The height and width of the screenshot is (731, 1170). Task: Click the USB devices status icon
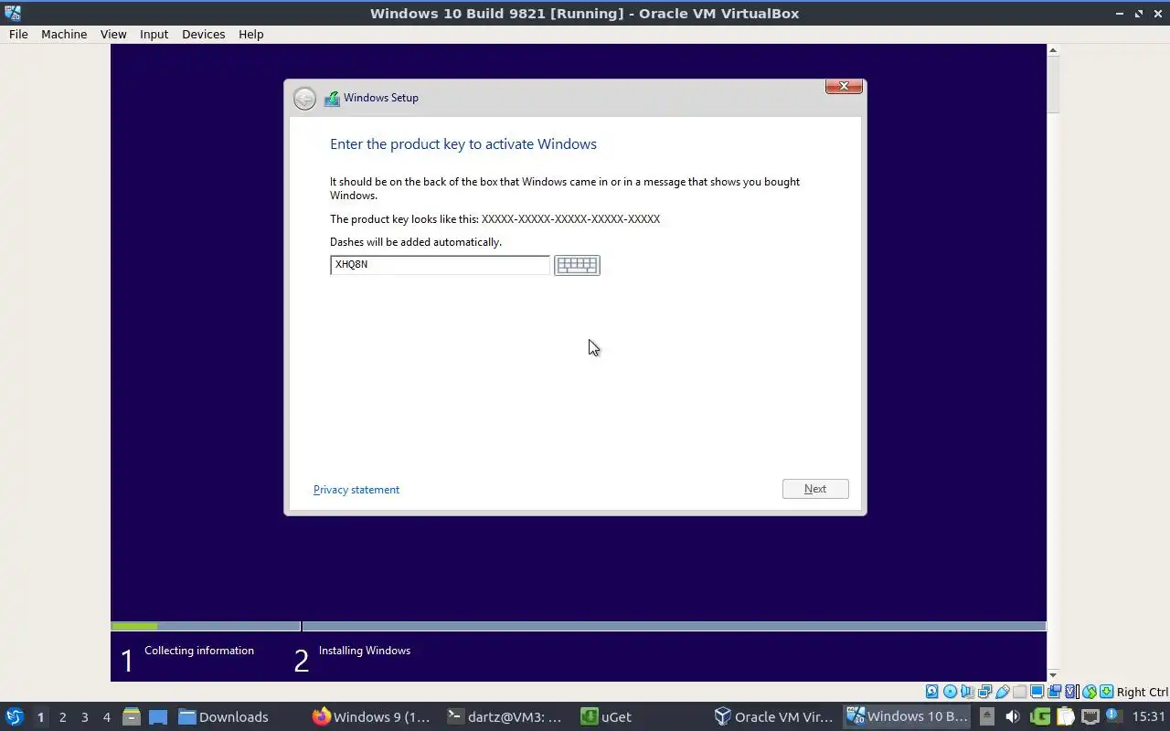pos(1003,692)
